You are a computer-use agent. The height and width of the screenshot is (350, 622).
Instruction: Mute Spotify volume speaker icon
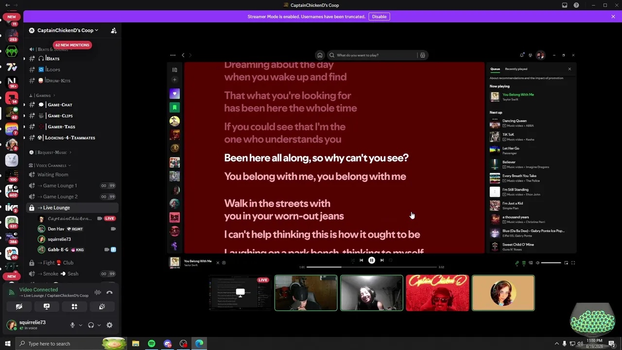537,263
